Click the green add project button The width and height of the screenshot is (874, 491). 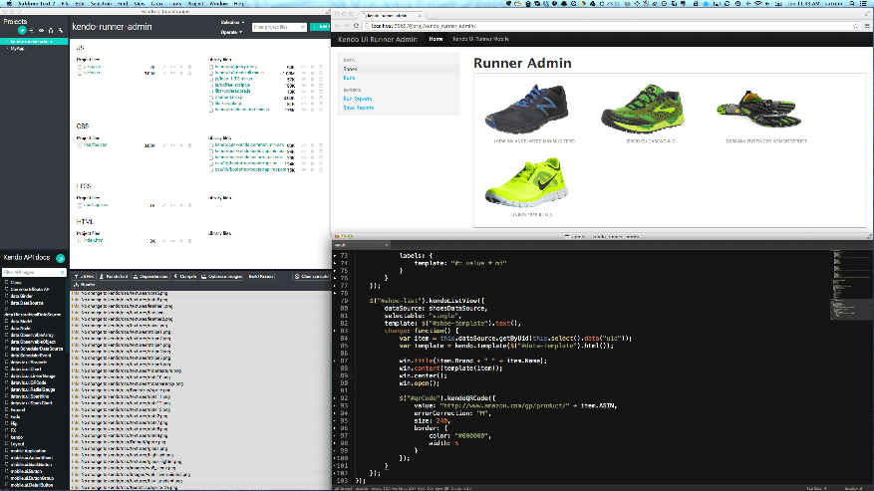pyautogui.click(x=22, y=30)
